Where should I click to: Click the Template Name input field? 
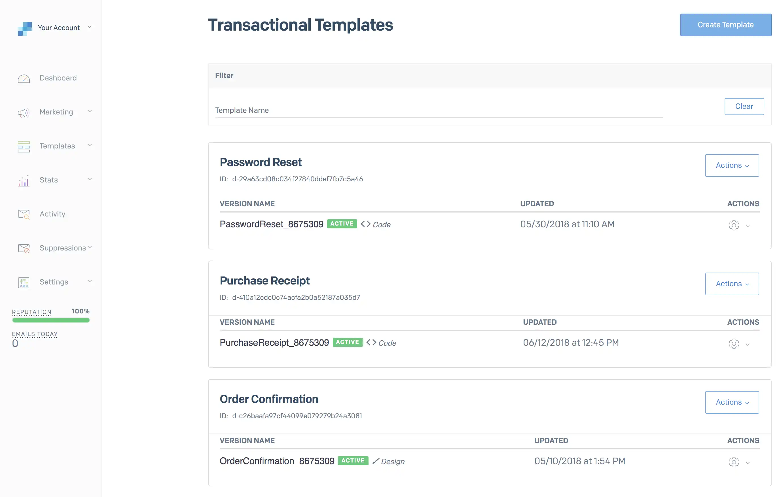(x=439, y=110)
